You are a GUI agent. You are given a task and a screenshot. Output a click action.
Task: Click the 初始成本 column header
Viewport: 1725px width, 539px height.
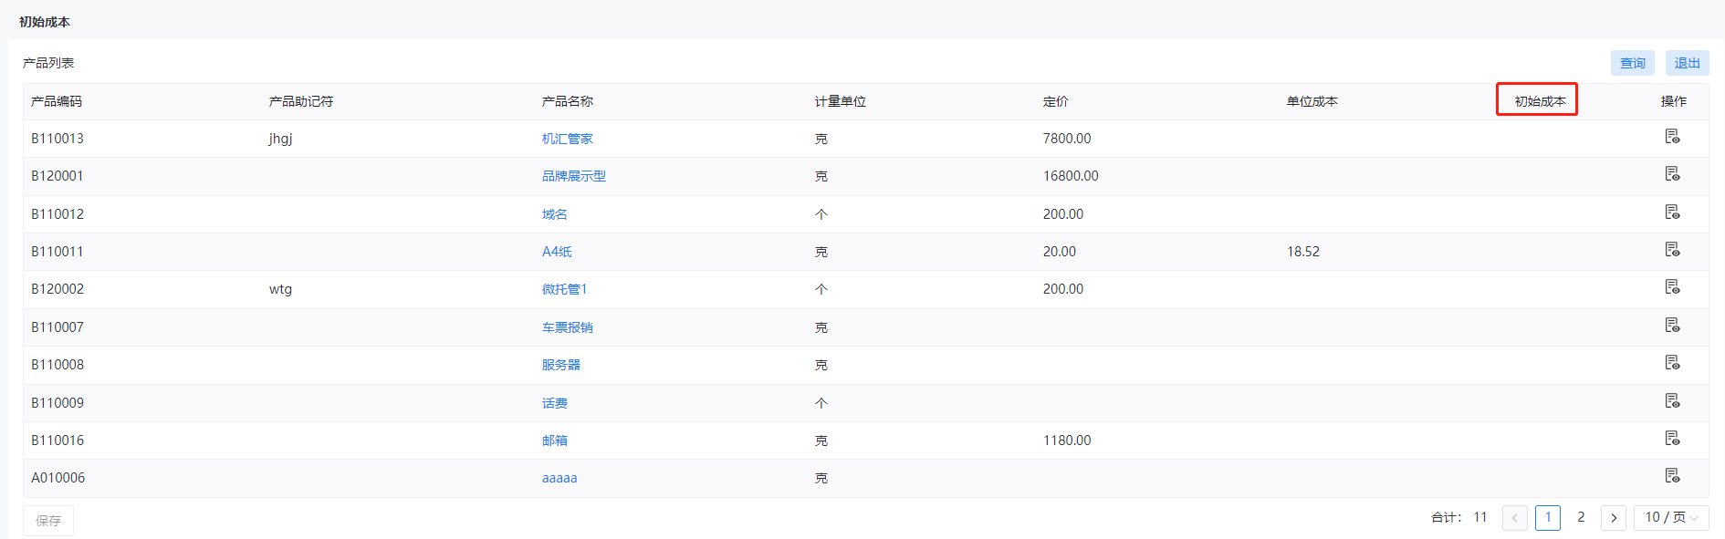pos(1540,101)
